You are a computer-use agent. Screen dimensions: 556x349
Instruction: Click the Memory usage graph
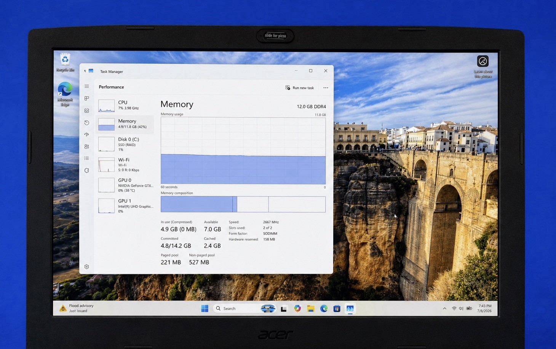[243, 151]
